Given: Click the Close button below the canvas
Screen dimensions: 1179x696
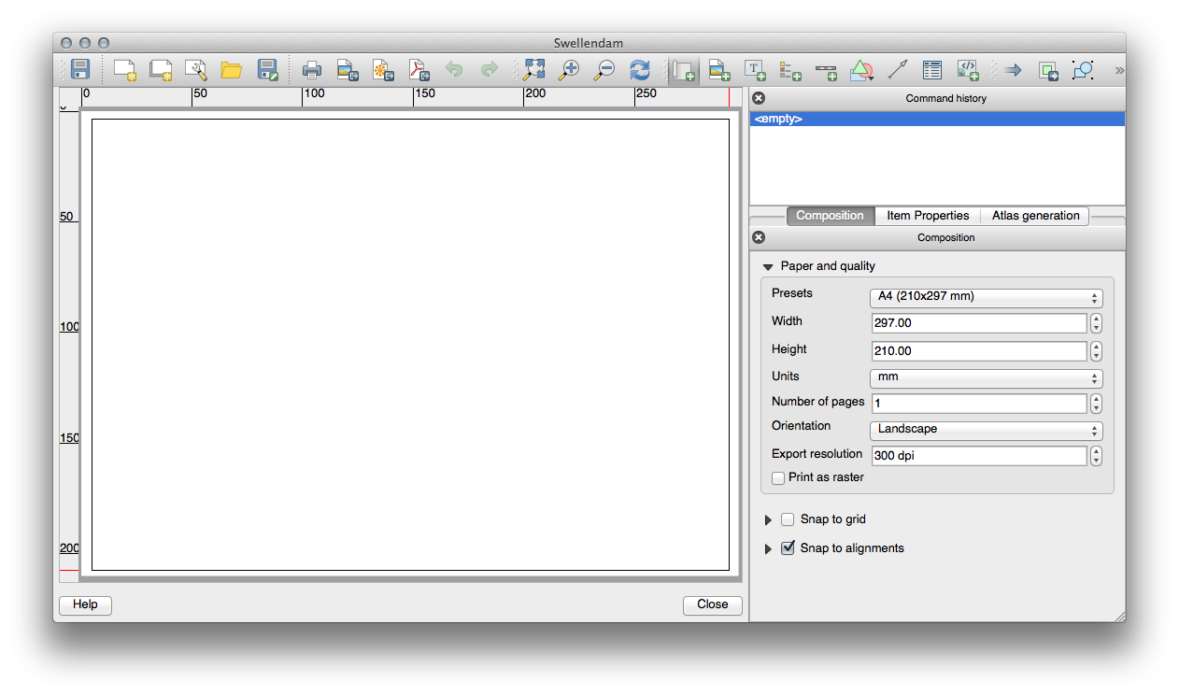Looking at the screenshot, I should pos(712,605).
